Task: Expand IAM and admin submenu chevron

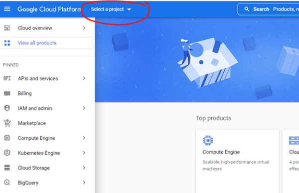Action: 84,108
